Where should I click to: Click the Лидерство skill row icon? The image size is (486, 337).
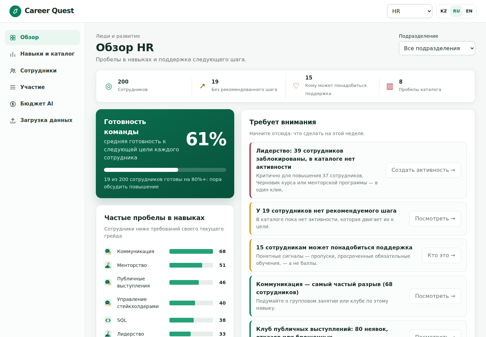coord(108,334)
